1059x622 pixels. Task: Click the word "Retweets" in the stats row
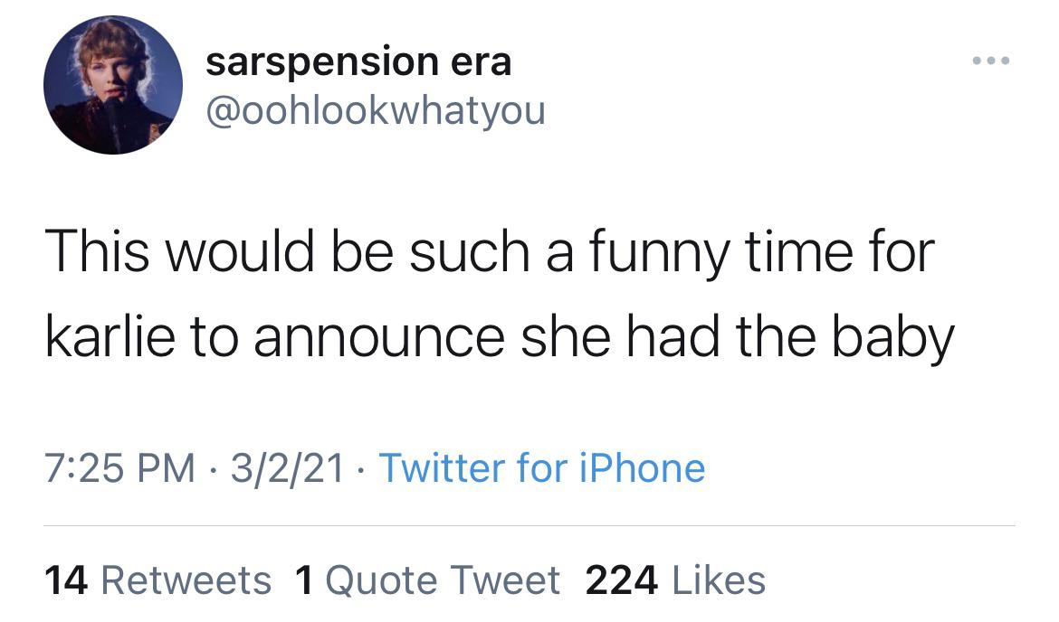(x=186, y=580)
